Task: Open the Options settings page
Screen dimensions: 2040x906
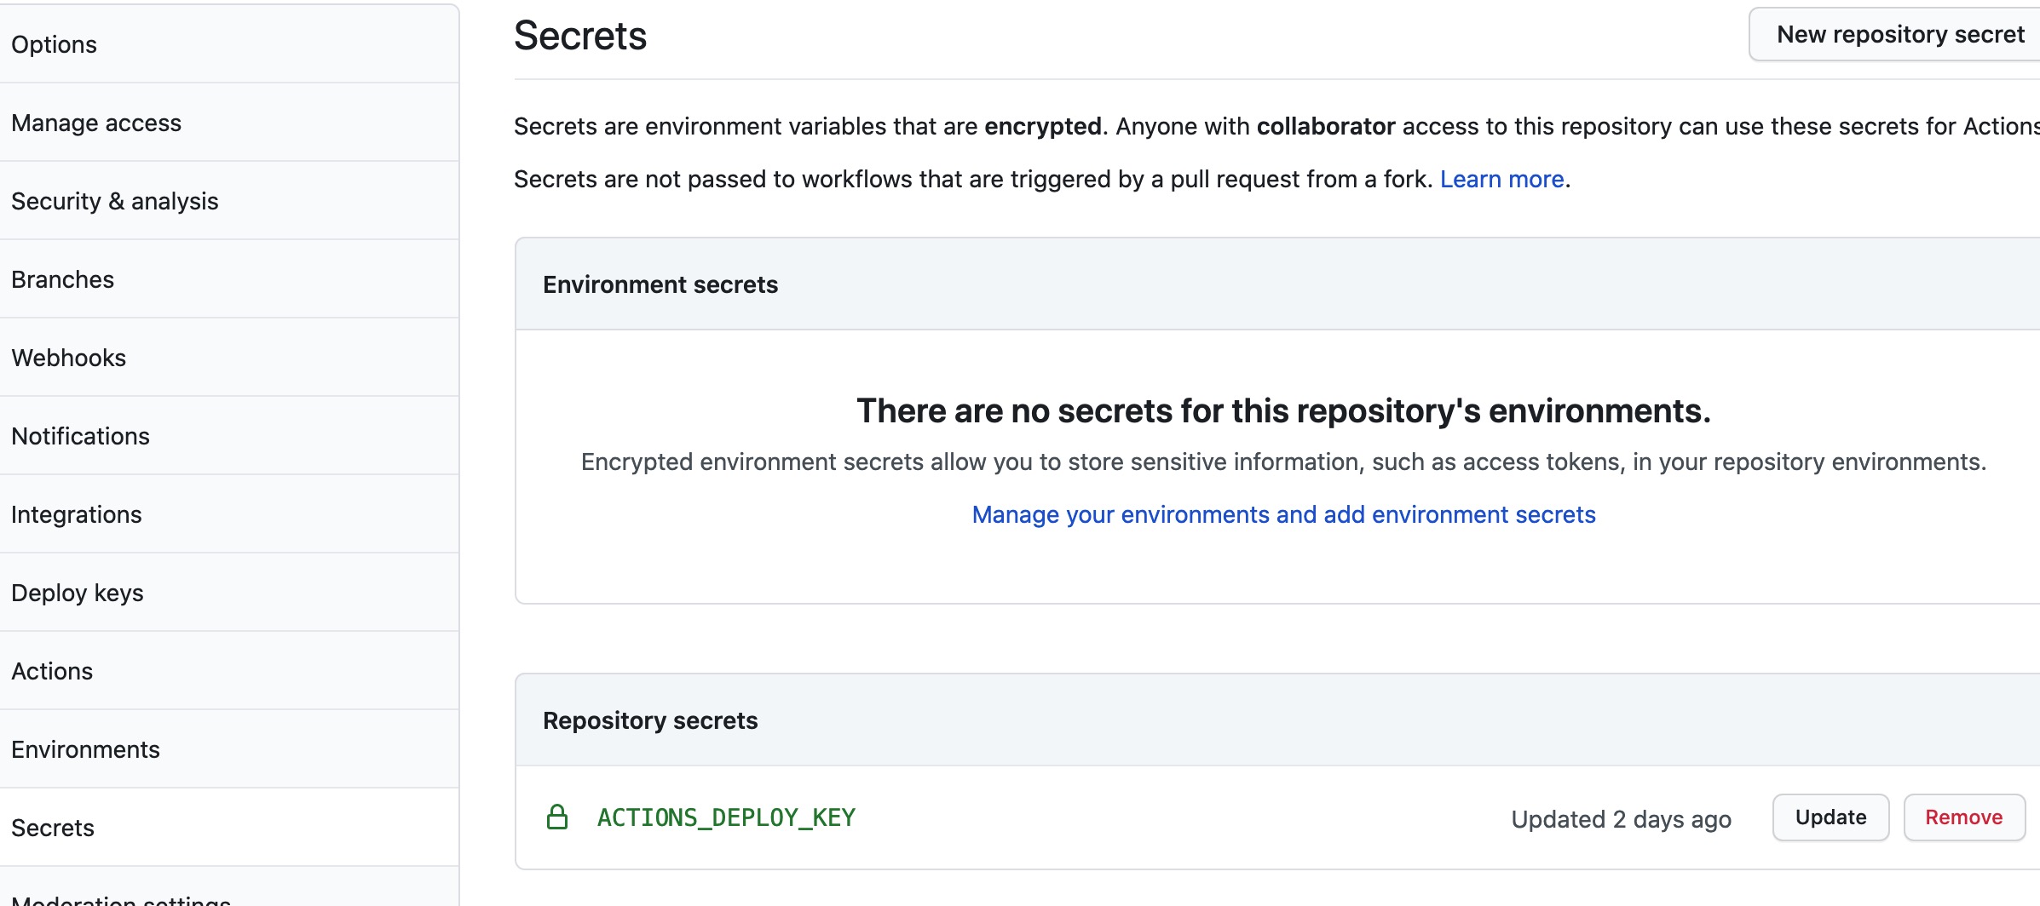Action: point(55,44)
